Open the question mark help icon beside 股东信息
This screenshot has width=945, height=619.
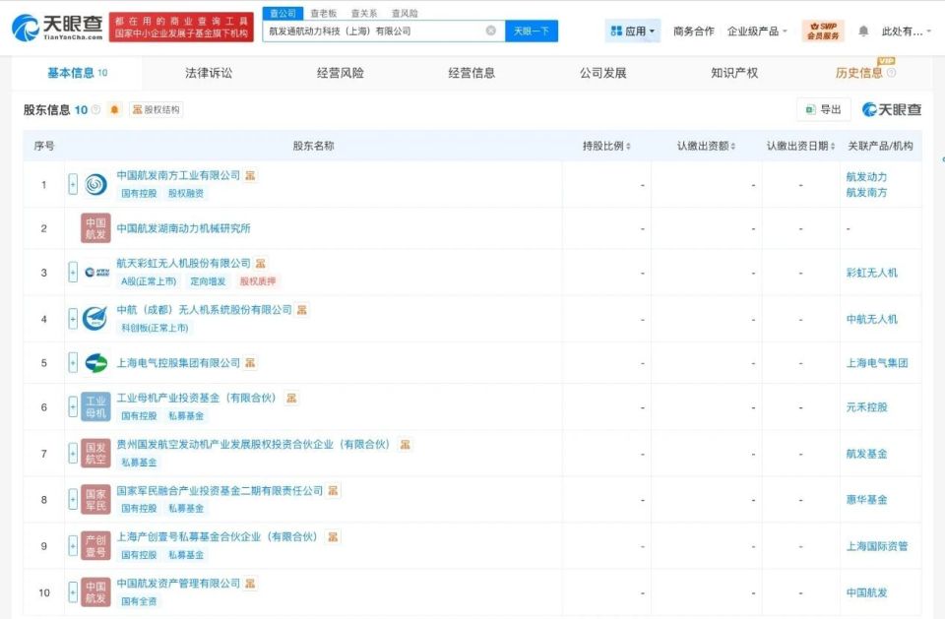95,108
